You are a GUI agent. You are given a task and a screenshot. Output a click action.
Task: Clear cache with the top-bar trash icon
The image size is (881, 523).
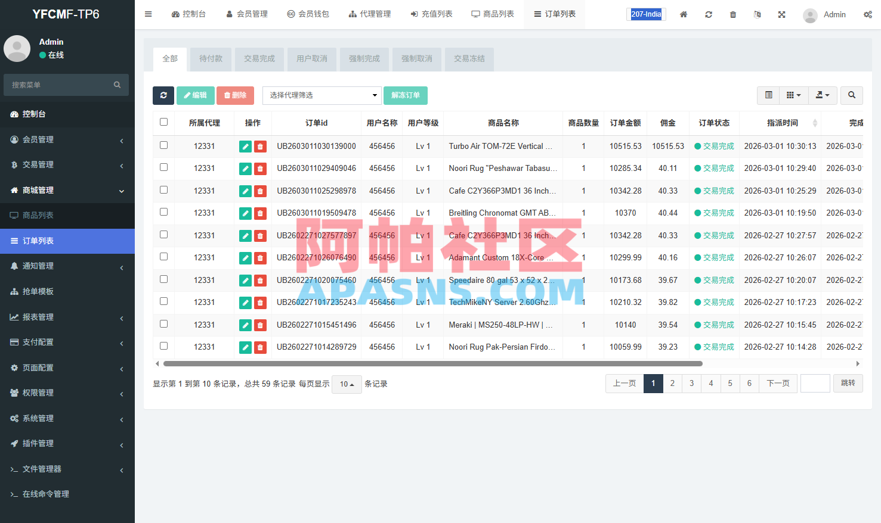tap(733, 14)
